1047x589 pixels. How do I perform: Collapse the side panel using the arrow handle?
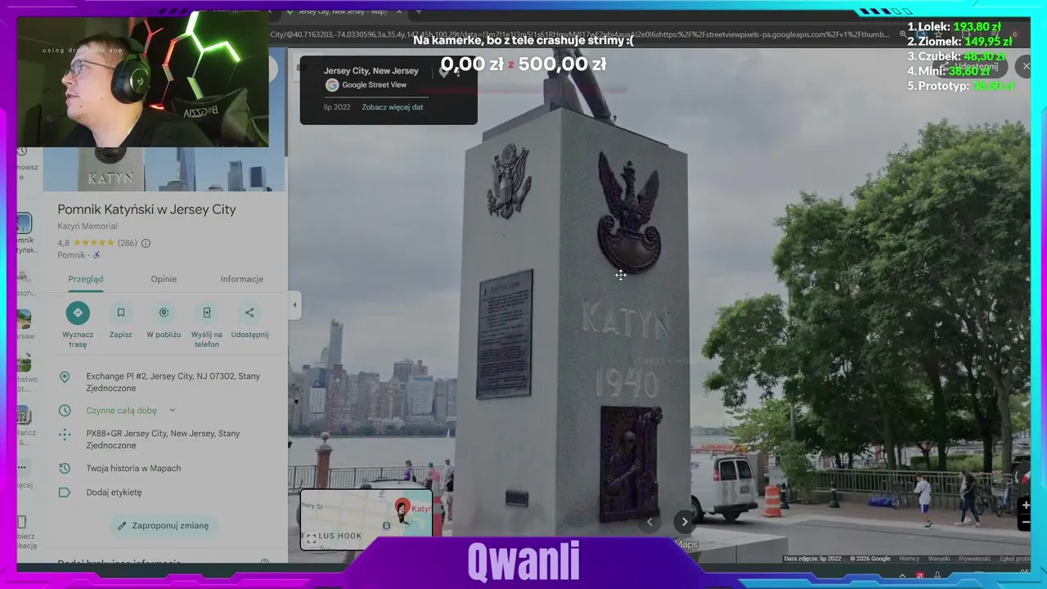(x=294, y=305)
